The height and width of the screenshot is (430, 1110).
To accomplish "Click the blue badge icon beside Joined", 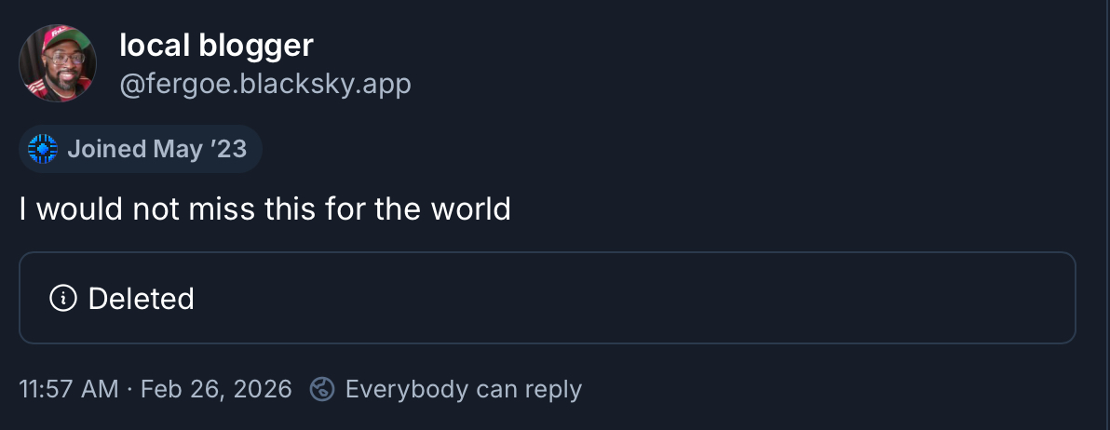I will pyautogui.click(x=43, y=149).
